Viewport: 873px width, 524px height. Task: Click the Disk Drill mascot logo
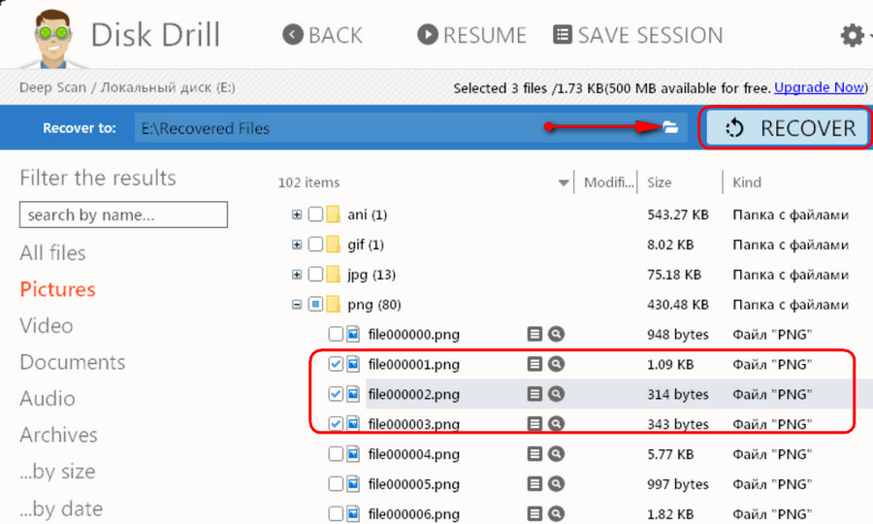click(53, 38)
